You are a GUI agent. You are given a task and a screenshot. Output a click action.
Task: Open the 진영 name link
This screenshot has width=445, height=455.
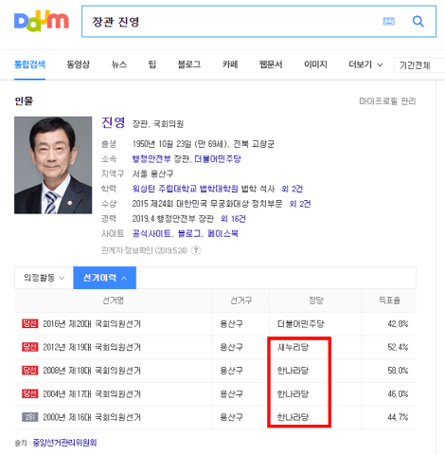pyautogui.click(x=113, y=122)
